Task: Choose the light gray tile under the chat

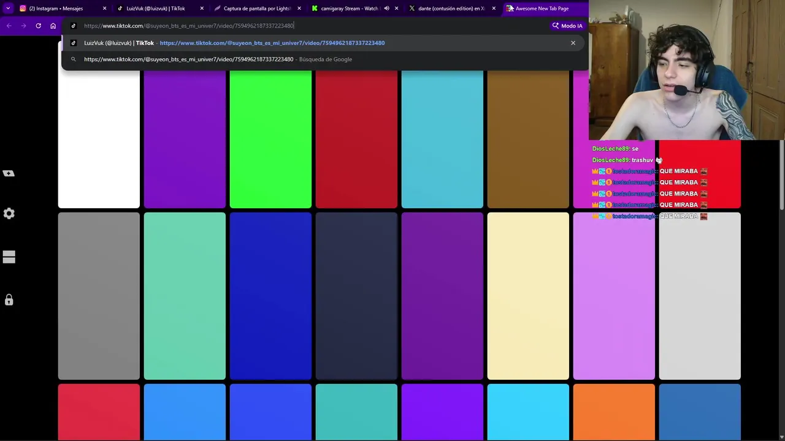Action: (700, 296)
